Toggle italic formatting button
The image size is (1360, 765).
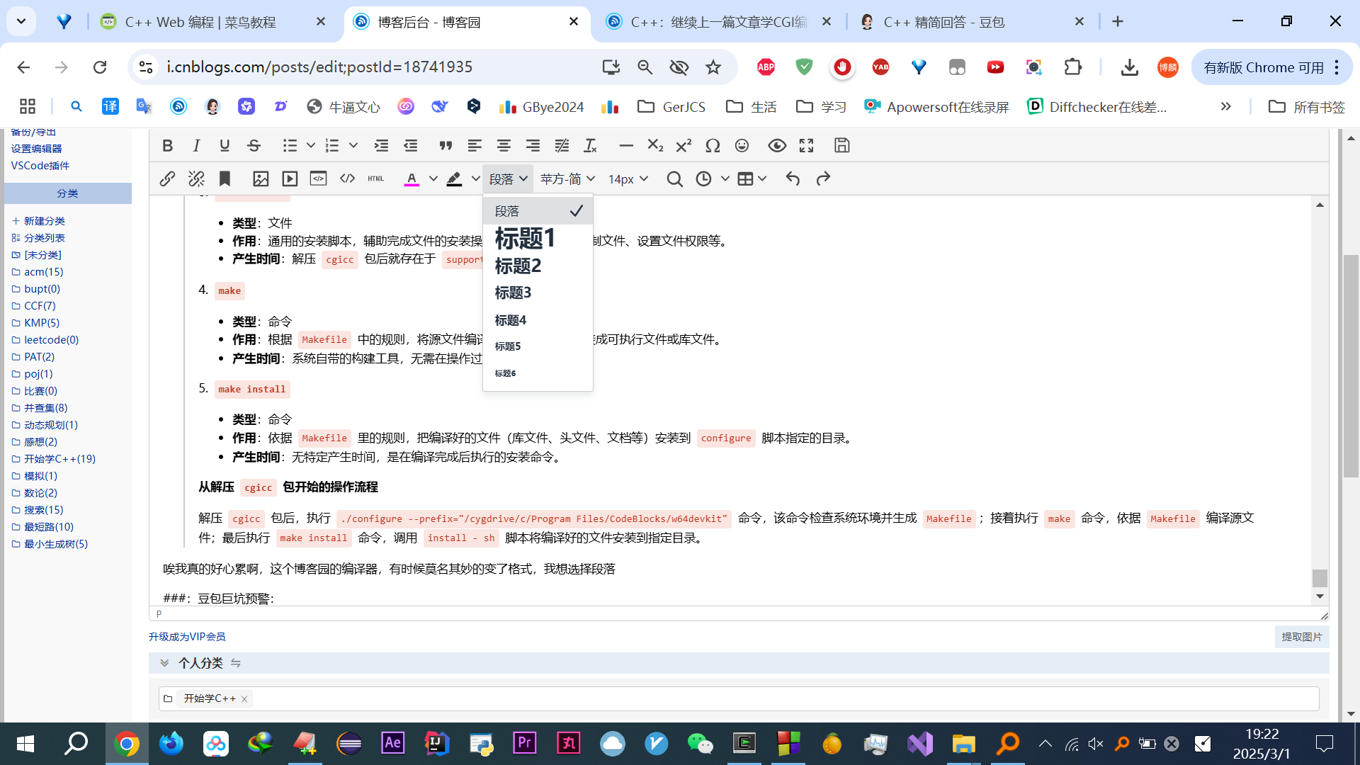click(196, 146)
